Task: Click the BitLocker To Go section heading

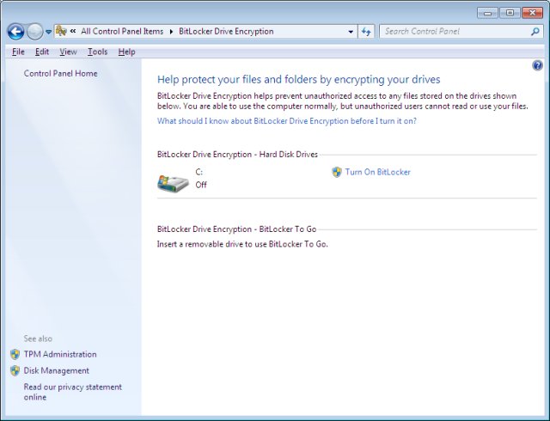Action: pyautogui.click(x=237, y=229)
